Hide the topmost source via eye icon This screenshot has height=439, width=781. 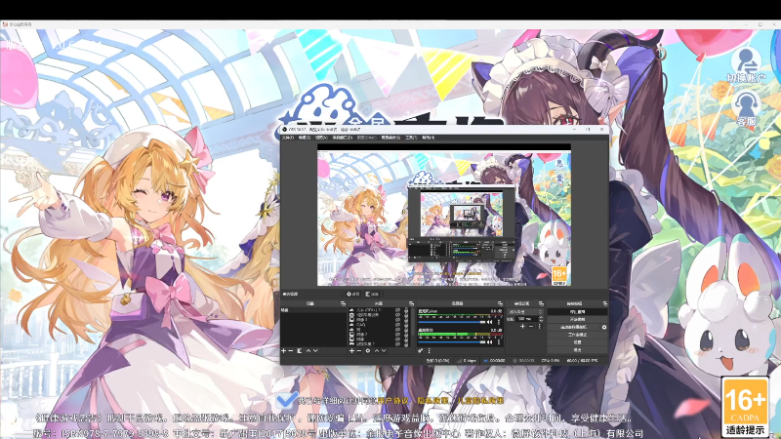click(397, 309)
